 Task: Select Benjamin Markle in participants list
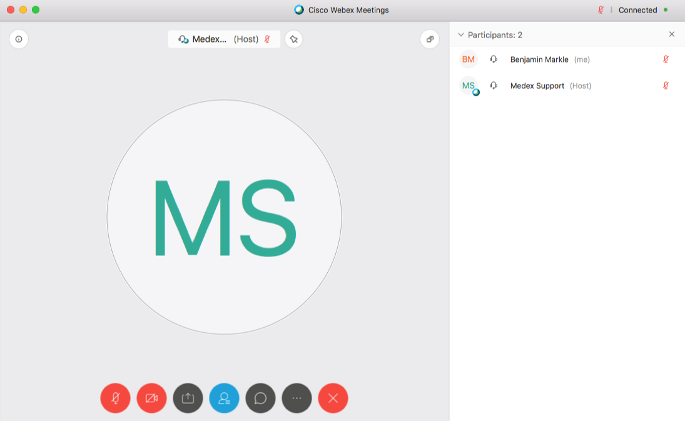[x=539, y=59]
